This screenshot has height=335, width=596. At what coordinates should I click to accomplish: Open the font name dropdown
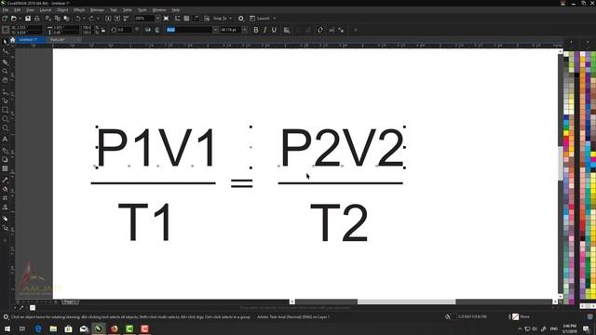pyautogui.click(x=215, y=30)
